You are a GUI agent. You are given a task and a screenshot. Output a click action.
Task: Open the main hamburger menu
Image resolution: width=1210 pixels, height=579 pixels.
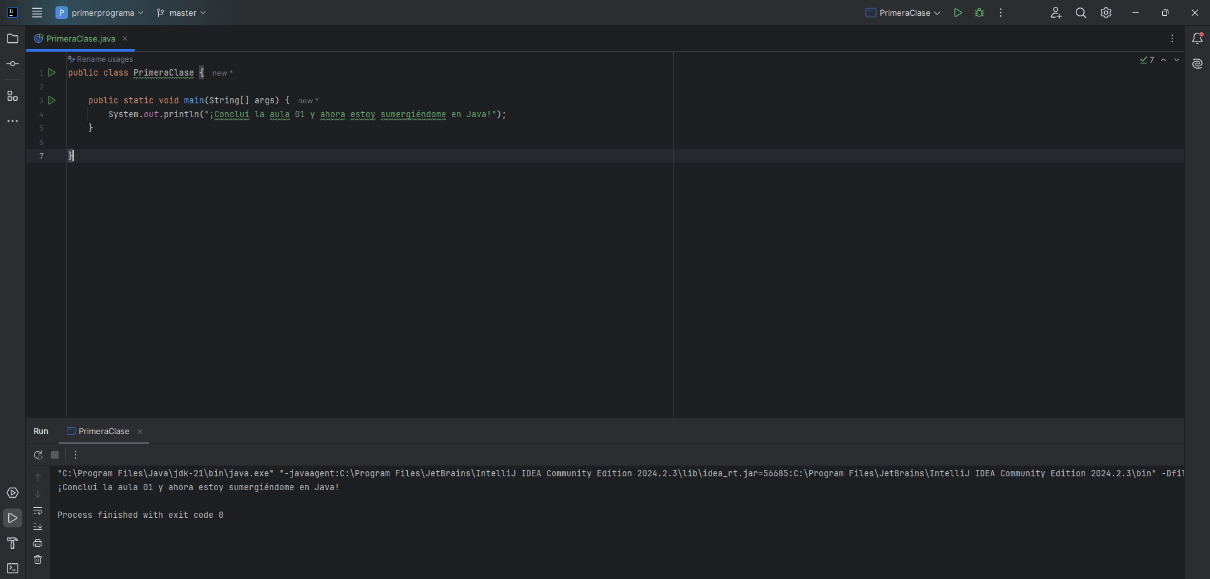[x=37, y=13]
